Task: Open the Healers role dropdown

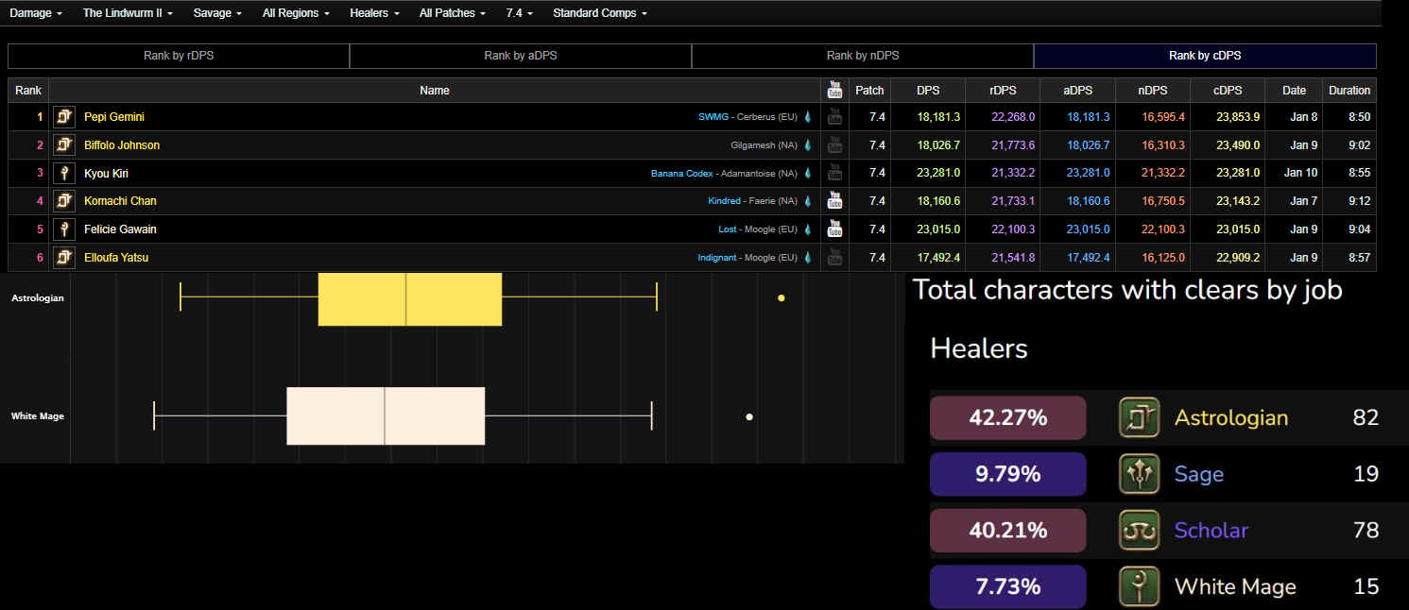Action: pos(374,13)
